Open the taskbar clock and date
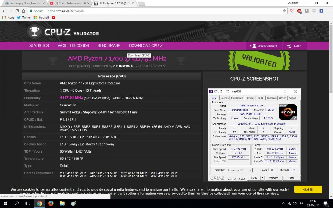Screen dimensions: 333x208 point(313,203)
